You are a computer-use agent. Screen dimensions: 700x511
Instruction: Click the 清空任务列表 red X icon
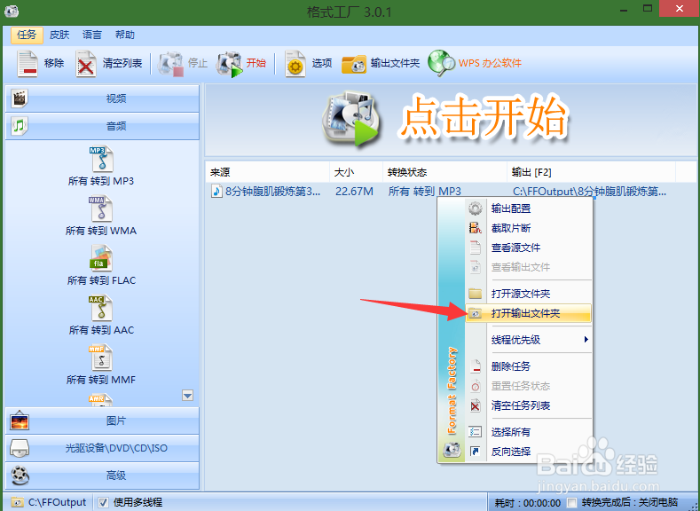(476, 405)
